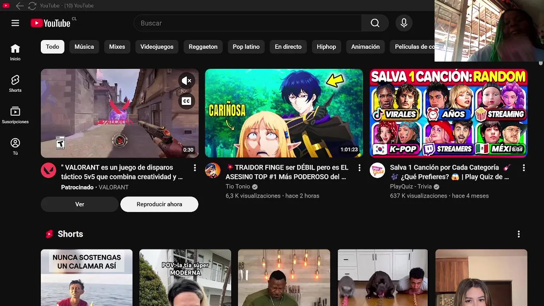Open Shorts in the sidebar
The height and width of the screenshot is (306, 544).
click(15, 84)
